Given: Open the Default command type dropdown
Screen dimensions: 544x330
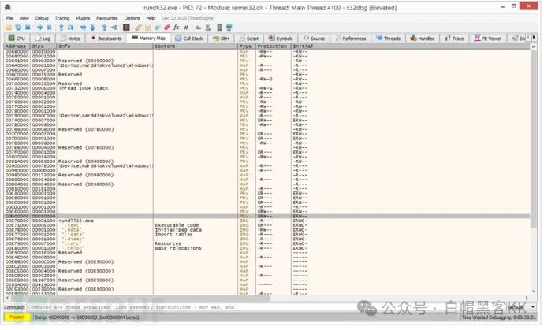Looking at the screenshot, I should tap(520, 307).
